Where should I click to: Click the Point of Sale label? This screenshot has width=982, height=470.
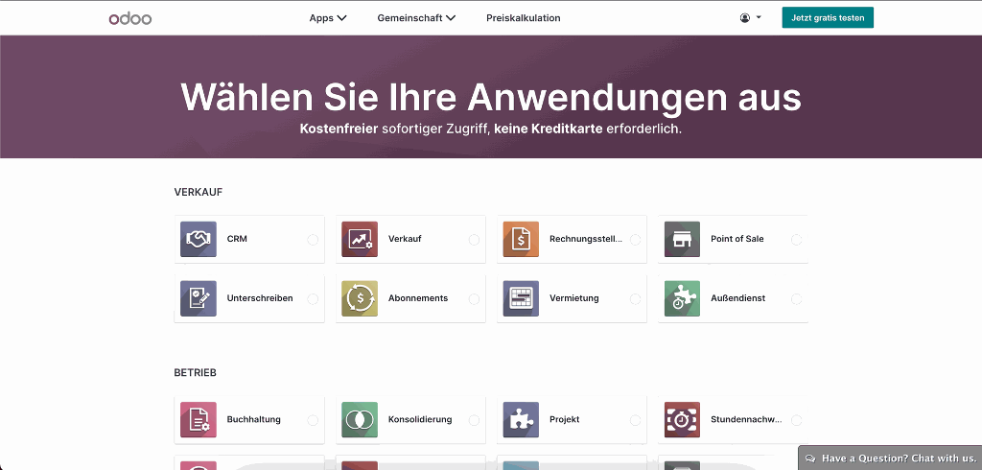pyautogui.click(x=737, y=239)
